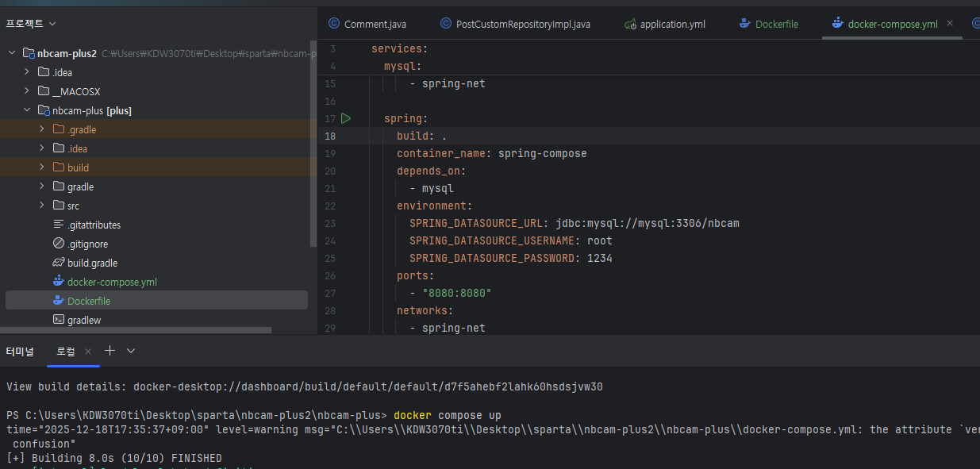The image size is (980, 469).
Task: Select the .gitignore file
Action: tap(87, 244)
